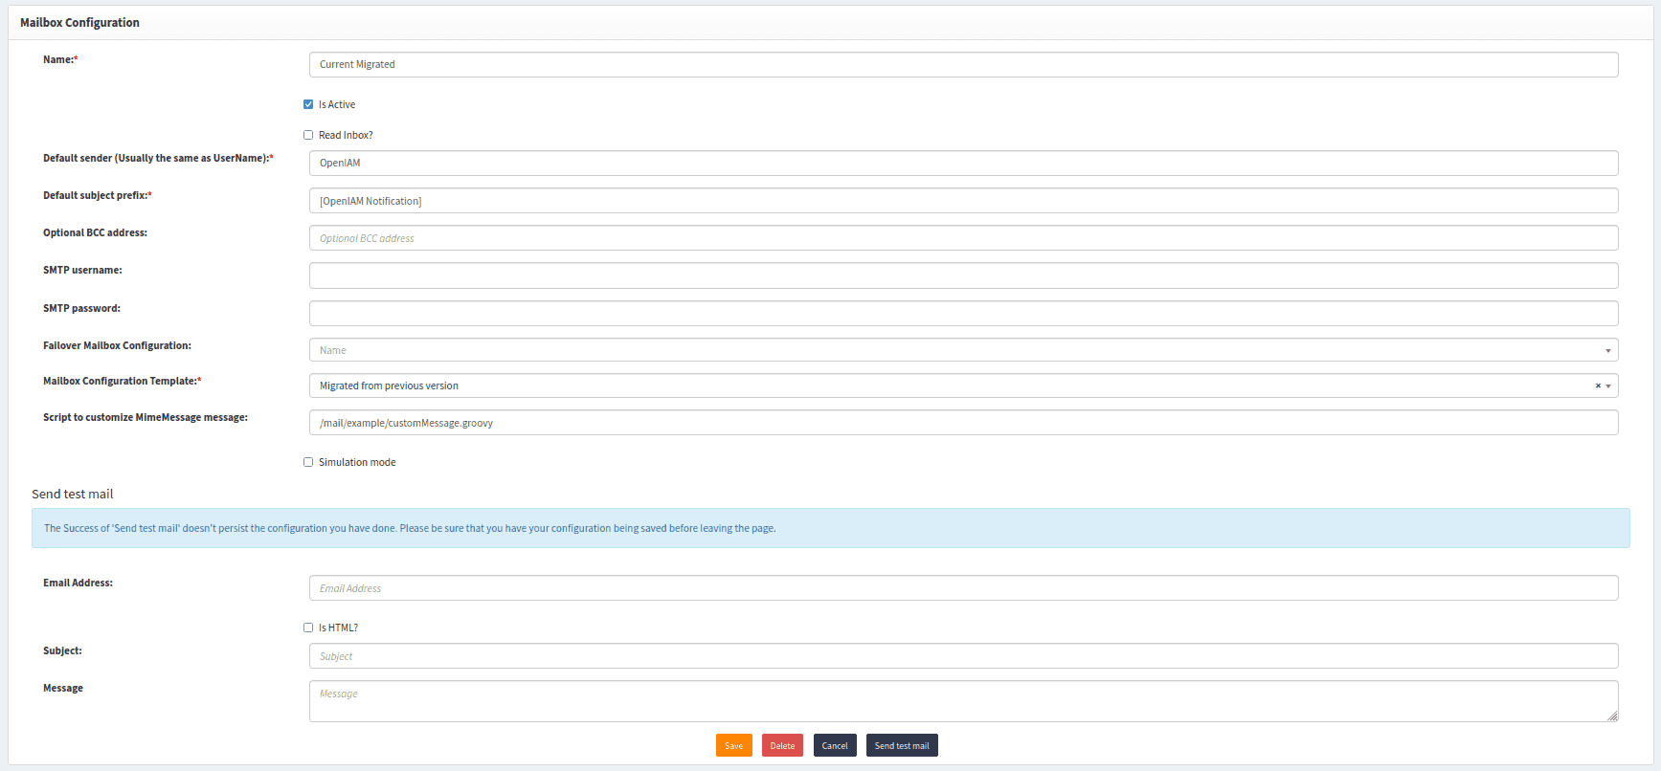This screenshot has height=771, width=1661.
Task: Clear the Mailbox Configuration Template selection
Action: 1597,385
